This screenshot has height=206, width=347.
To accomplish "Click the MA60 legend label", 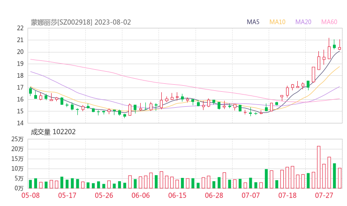I will pos(329,22).
